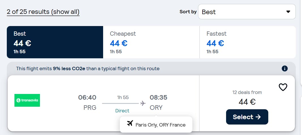Click the airplane icon on the route line

143,103
